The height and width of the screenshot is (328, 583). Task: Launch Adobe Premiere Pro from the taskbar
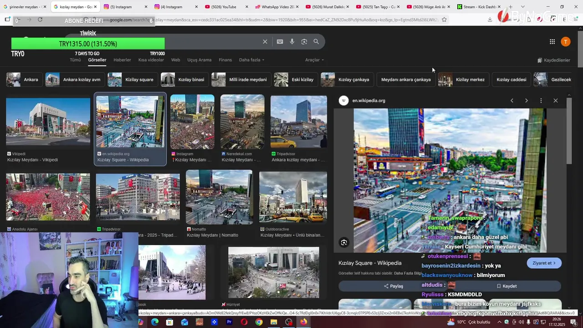click(x=229, y=322)
